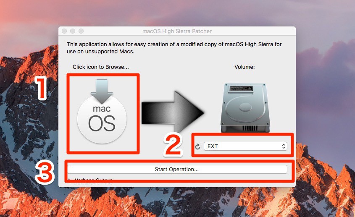Click the 'Click icon to Browse...' label
This screenshot has height=217, width=355.
pyautogui.click(x=101, y=67)
